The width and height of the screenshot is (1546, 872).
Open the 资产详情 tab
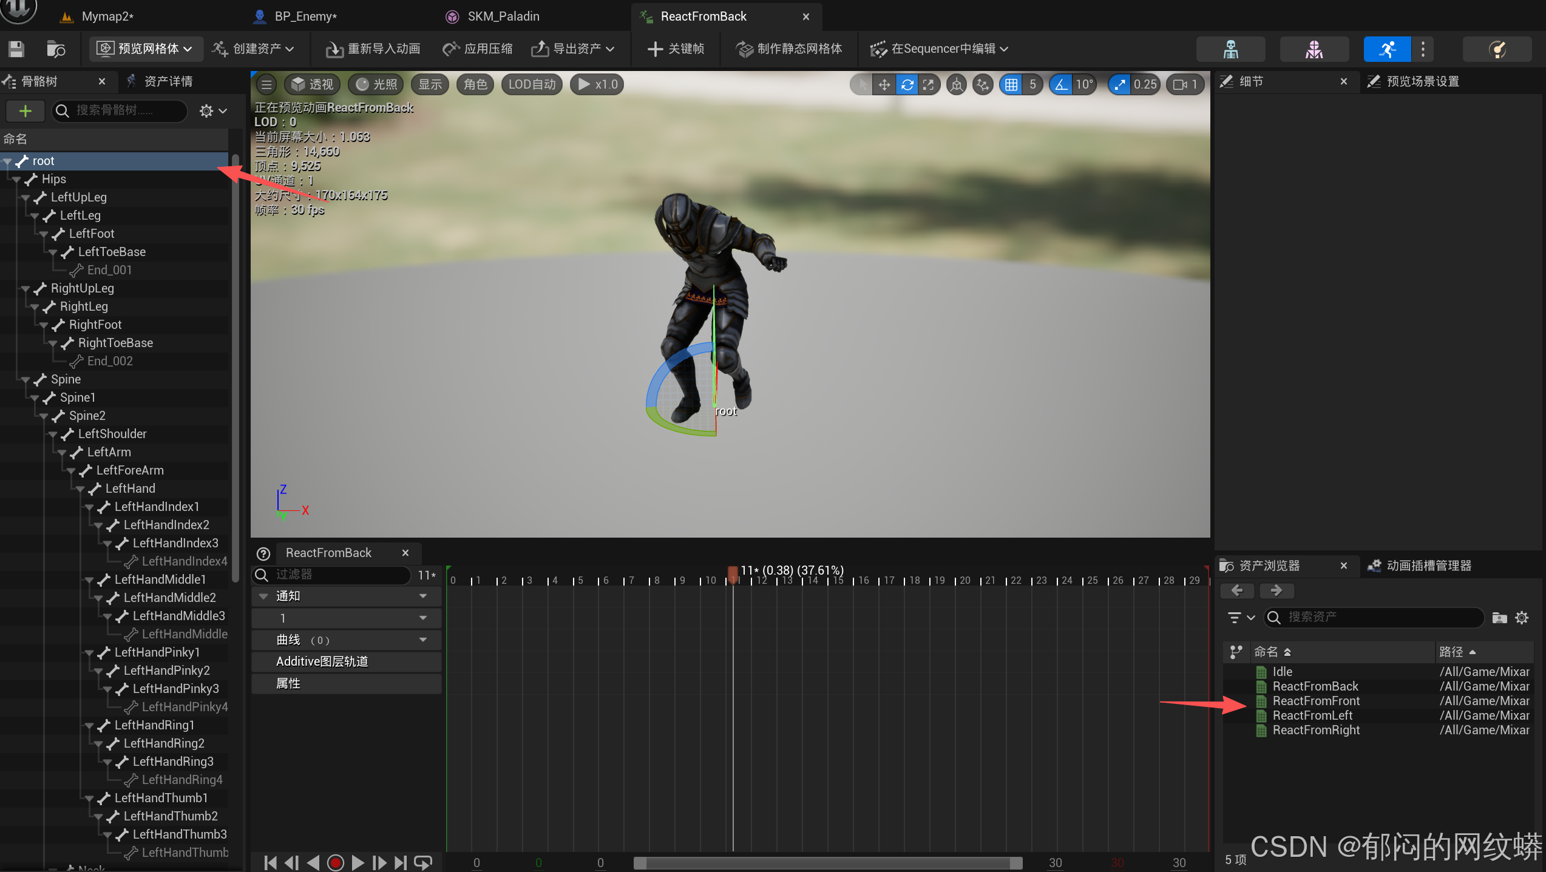coord(168,81)
